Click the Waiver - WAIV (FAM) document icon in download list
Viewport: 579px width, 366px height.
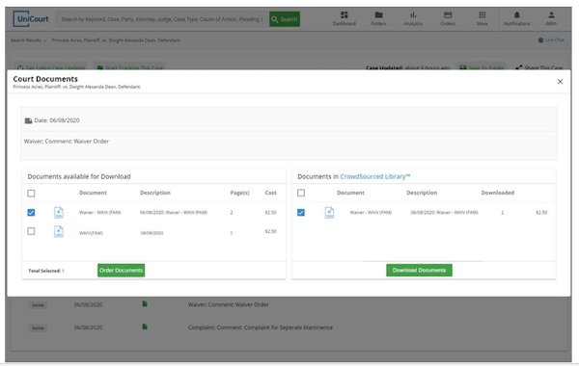pos(59,212)
